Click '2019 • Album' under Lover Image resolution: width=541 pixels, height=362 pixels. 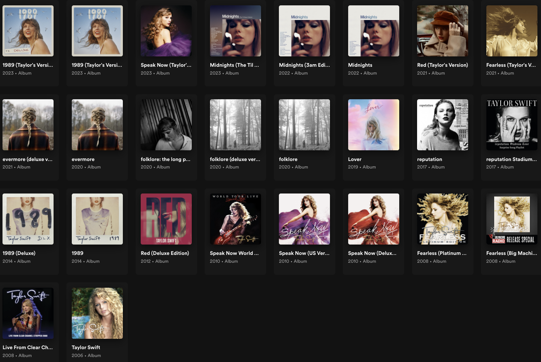(x=362, y=167)
